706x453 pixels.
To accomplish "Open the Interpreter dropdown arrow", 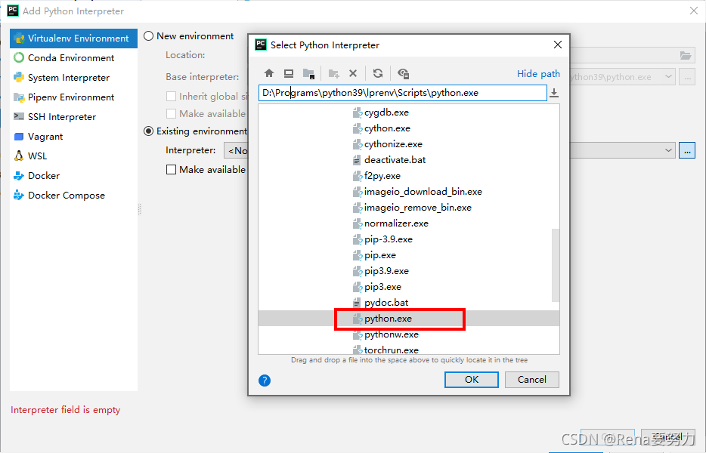I will [x=668, y=150].
